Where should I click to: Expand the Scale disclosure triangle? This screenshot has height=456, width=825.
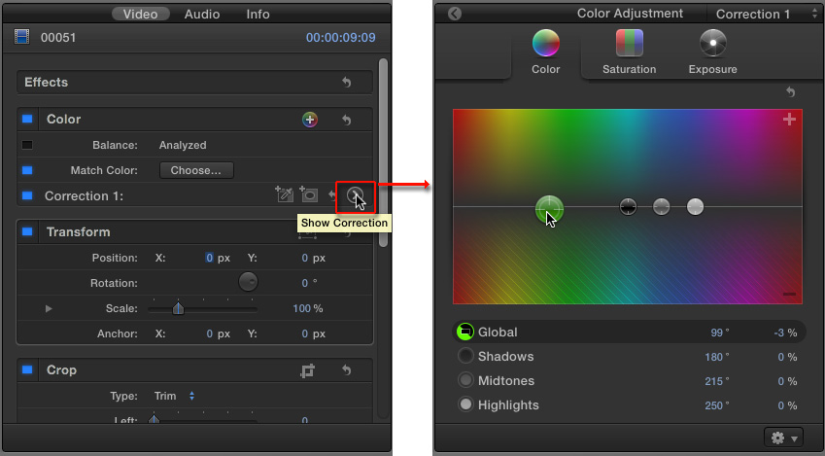(49, 308)
